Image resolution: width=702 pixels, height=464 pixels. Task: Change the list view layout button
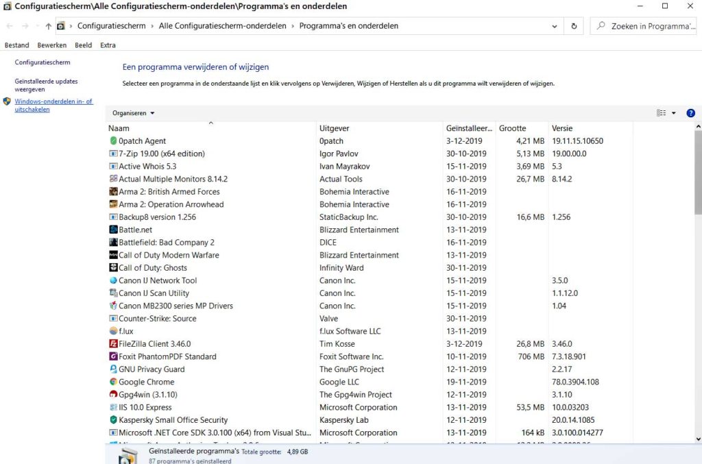pyautogui.click(x=661, y=113)
